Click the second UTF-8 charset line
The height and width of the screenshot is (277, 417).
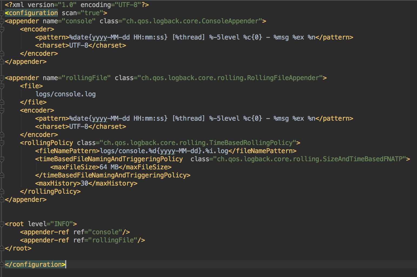(81, 127)
